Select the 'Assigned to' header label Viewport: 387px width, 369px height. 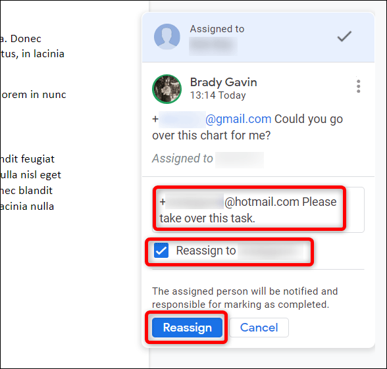click(x=217, y=29)
